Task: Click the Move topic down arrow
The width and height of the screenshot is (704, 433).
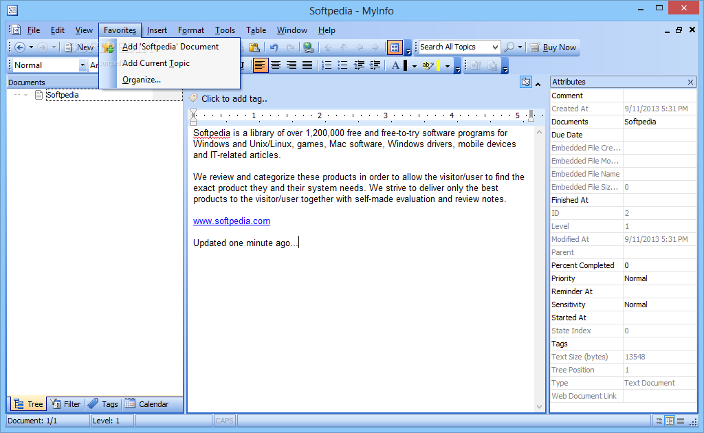Action: click(344, 47)
